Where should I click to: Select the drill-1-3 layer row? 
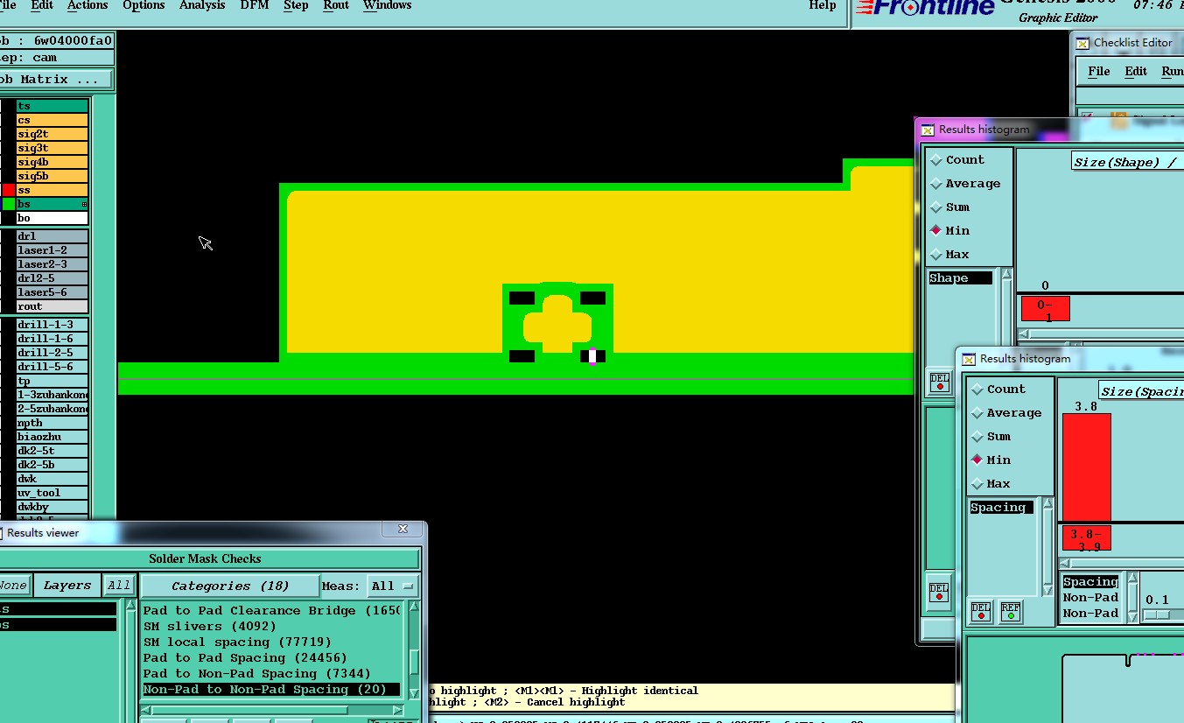tap(53, 325)
